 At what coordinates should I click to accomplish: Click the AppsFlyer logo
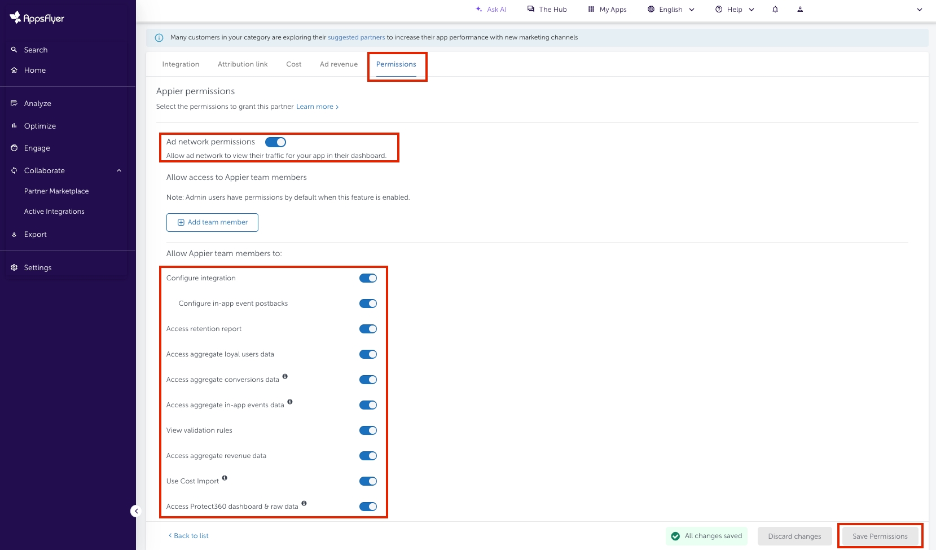[37, 18]
